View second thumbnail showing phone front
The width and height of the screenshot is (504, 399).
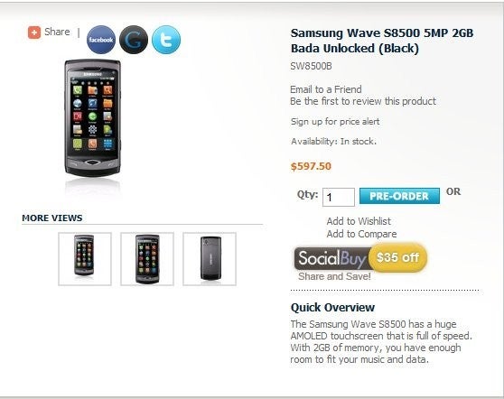[x=147, y=259]
